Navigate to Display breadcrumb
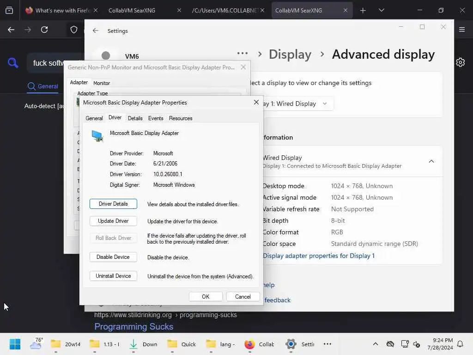 (290, 55)
